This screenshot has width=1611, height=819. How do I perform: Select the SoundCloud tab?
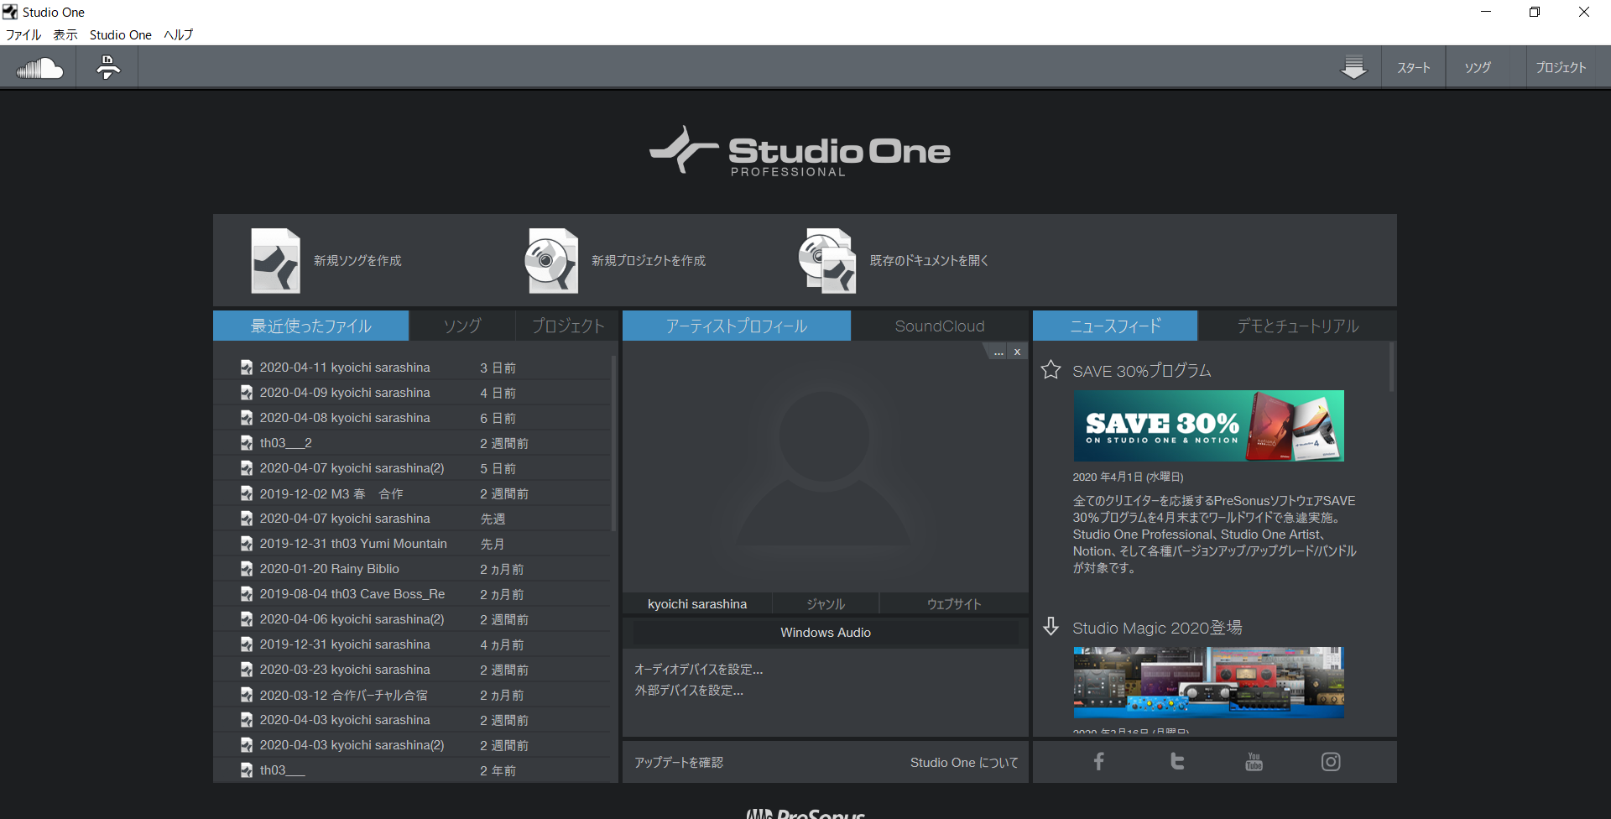[x=940, y=326]
